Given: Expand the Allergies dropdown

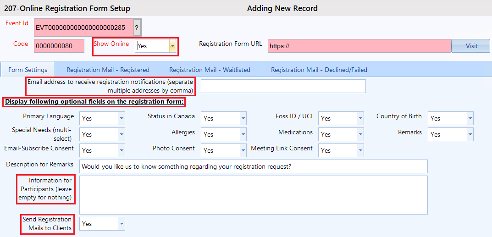Looking at the screenshot, I should (243, 134).
